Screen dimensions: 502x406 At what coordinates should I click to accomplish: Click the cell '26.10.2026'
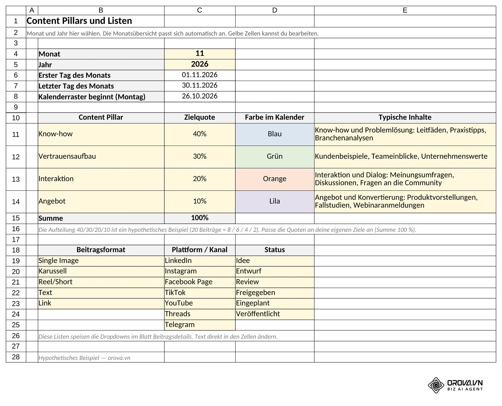click(x=200, y=97)
